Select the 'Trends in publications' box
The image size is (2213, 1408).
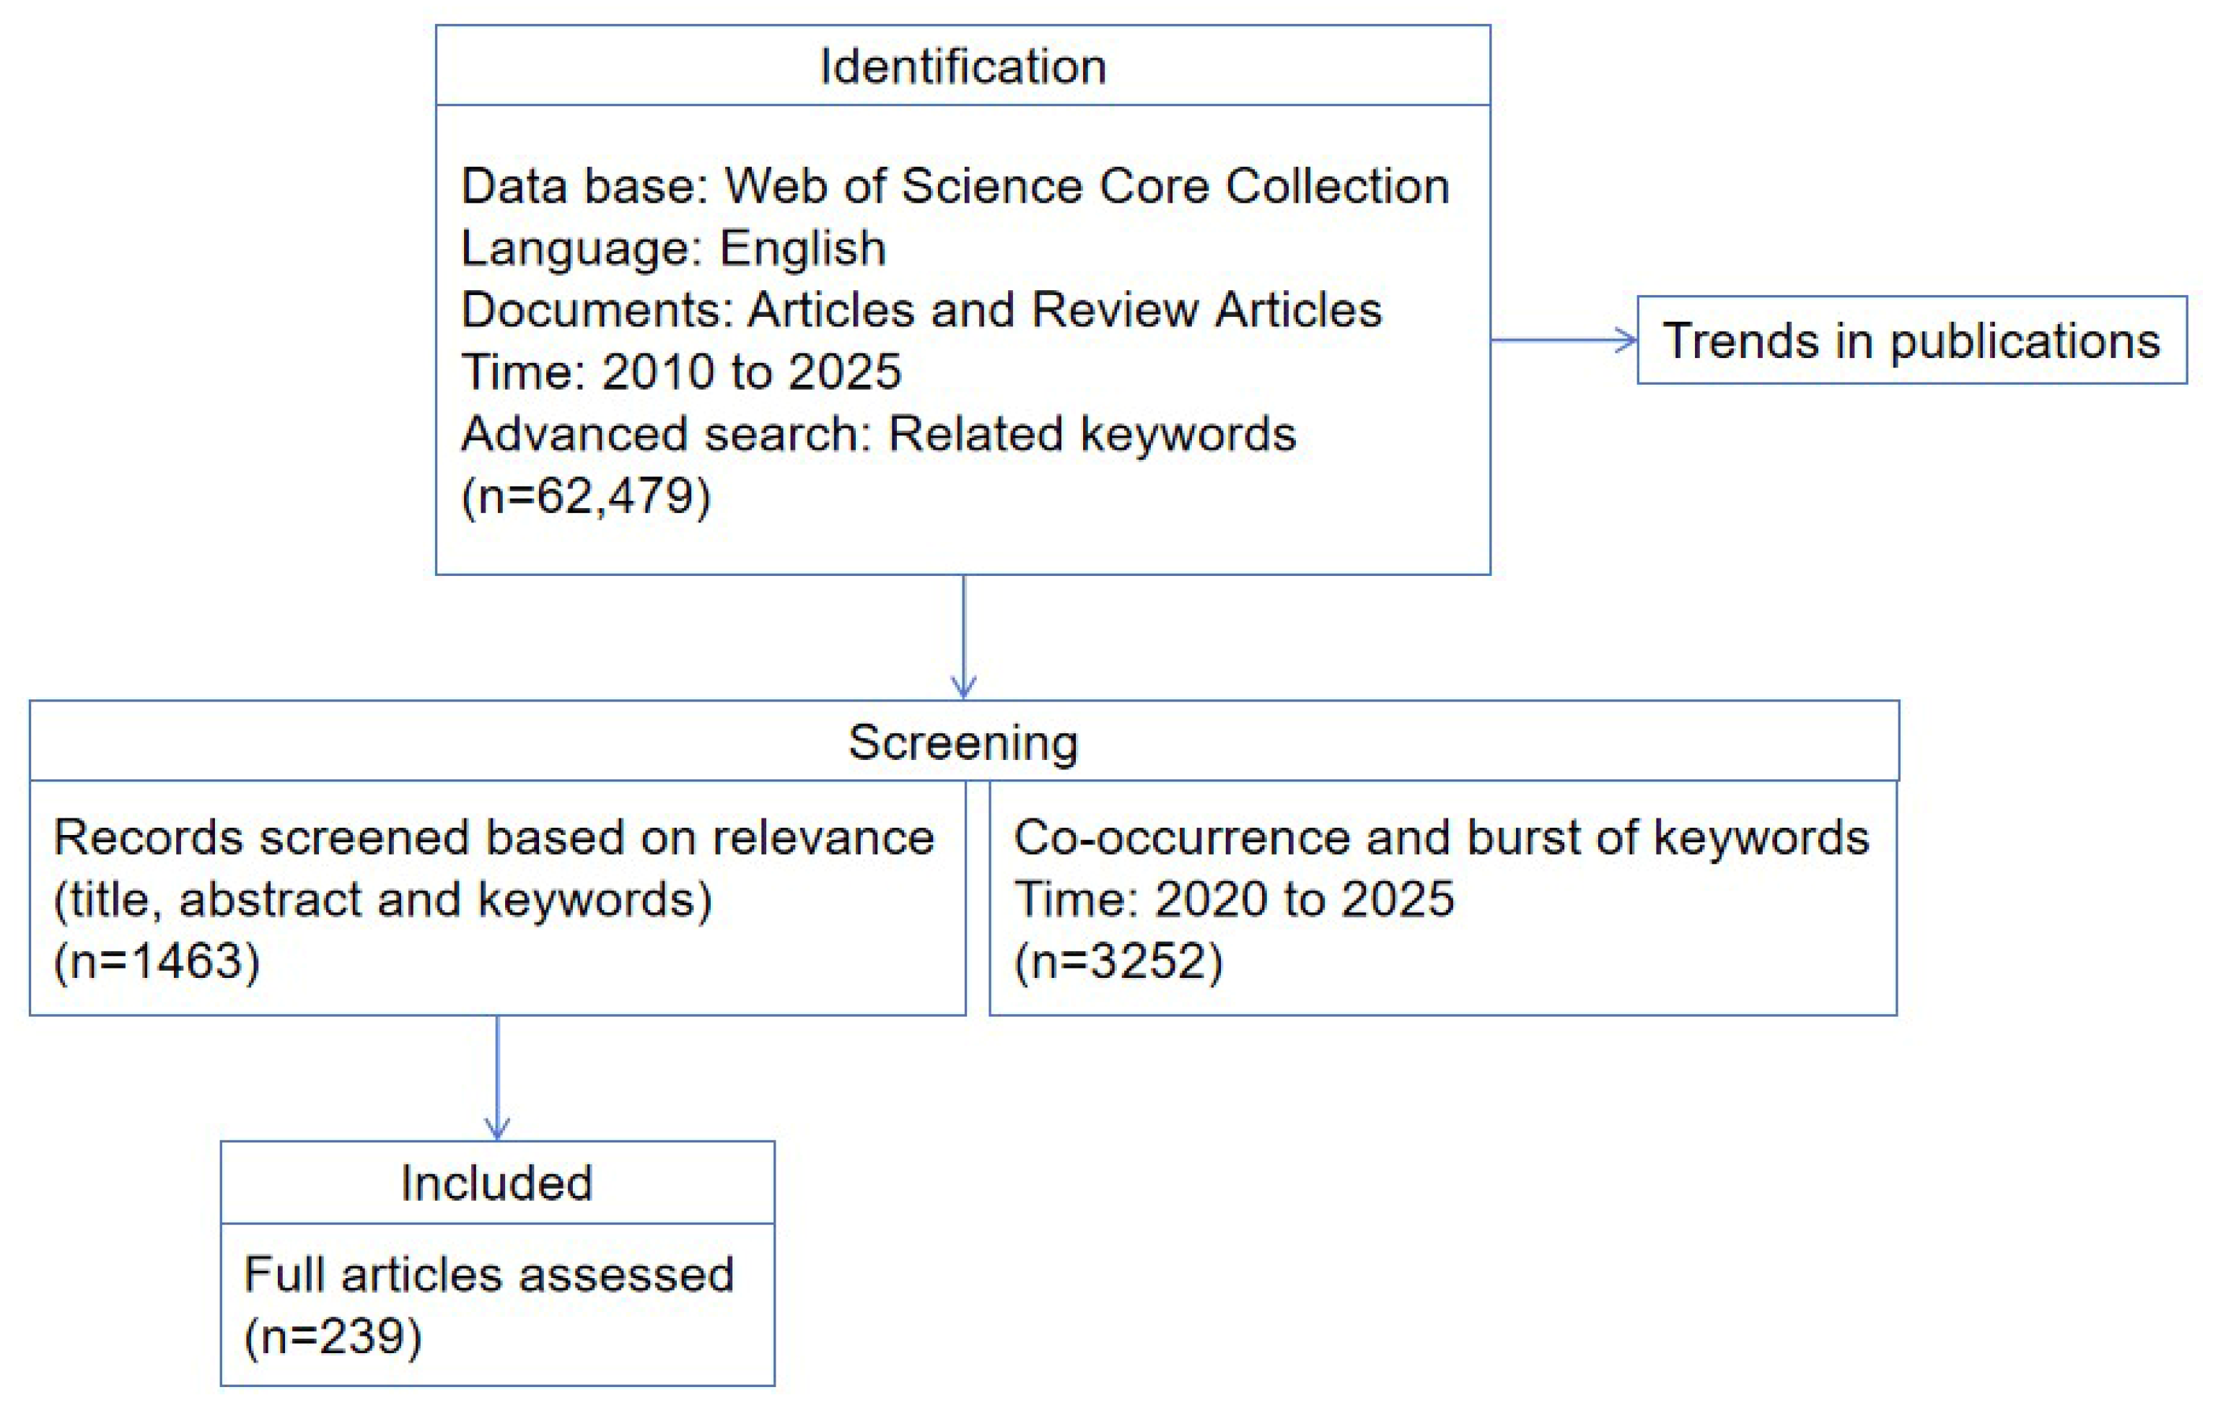(1911, 340)
